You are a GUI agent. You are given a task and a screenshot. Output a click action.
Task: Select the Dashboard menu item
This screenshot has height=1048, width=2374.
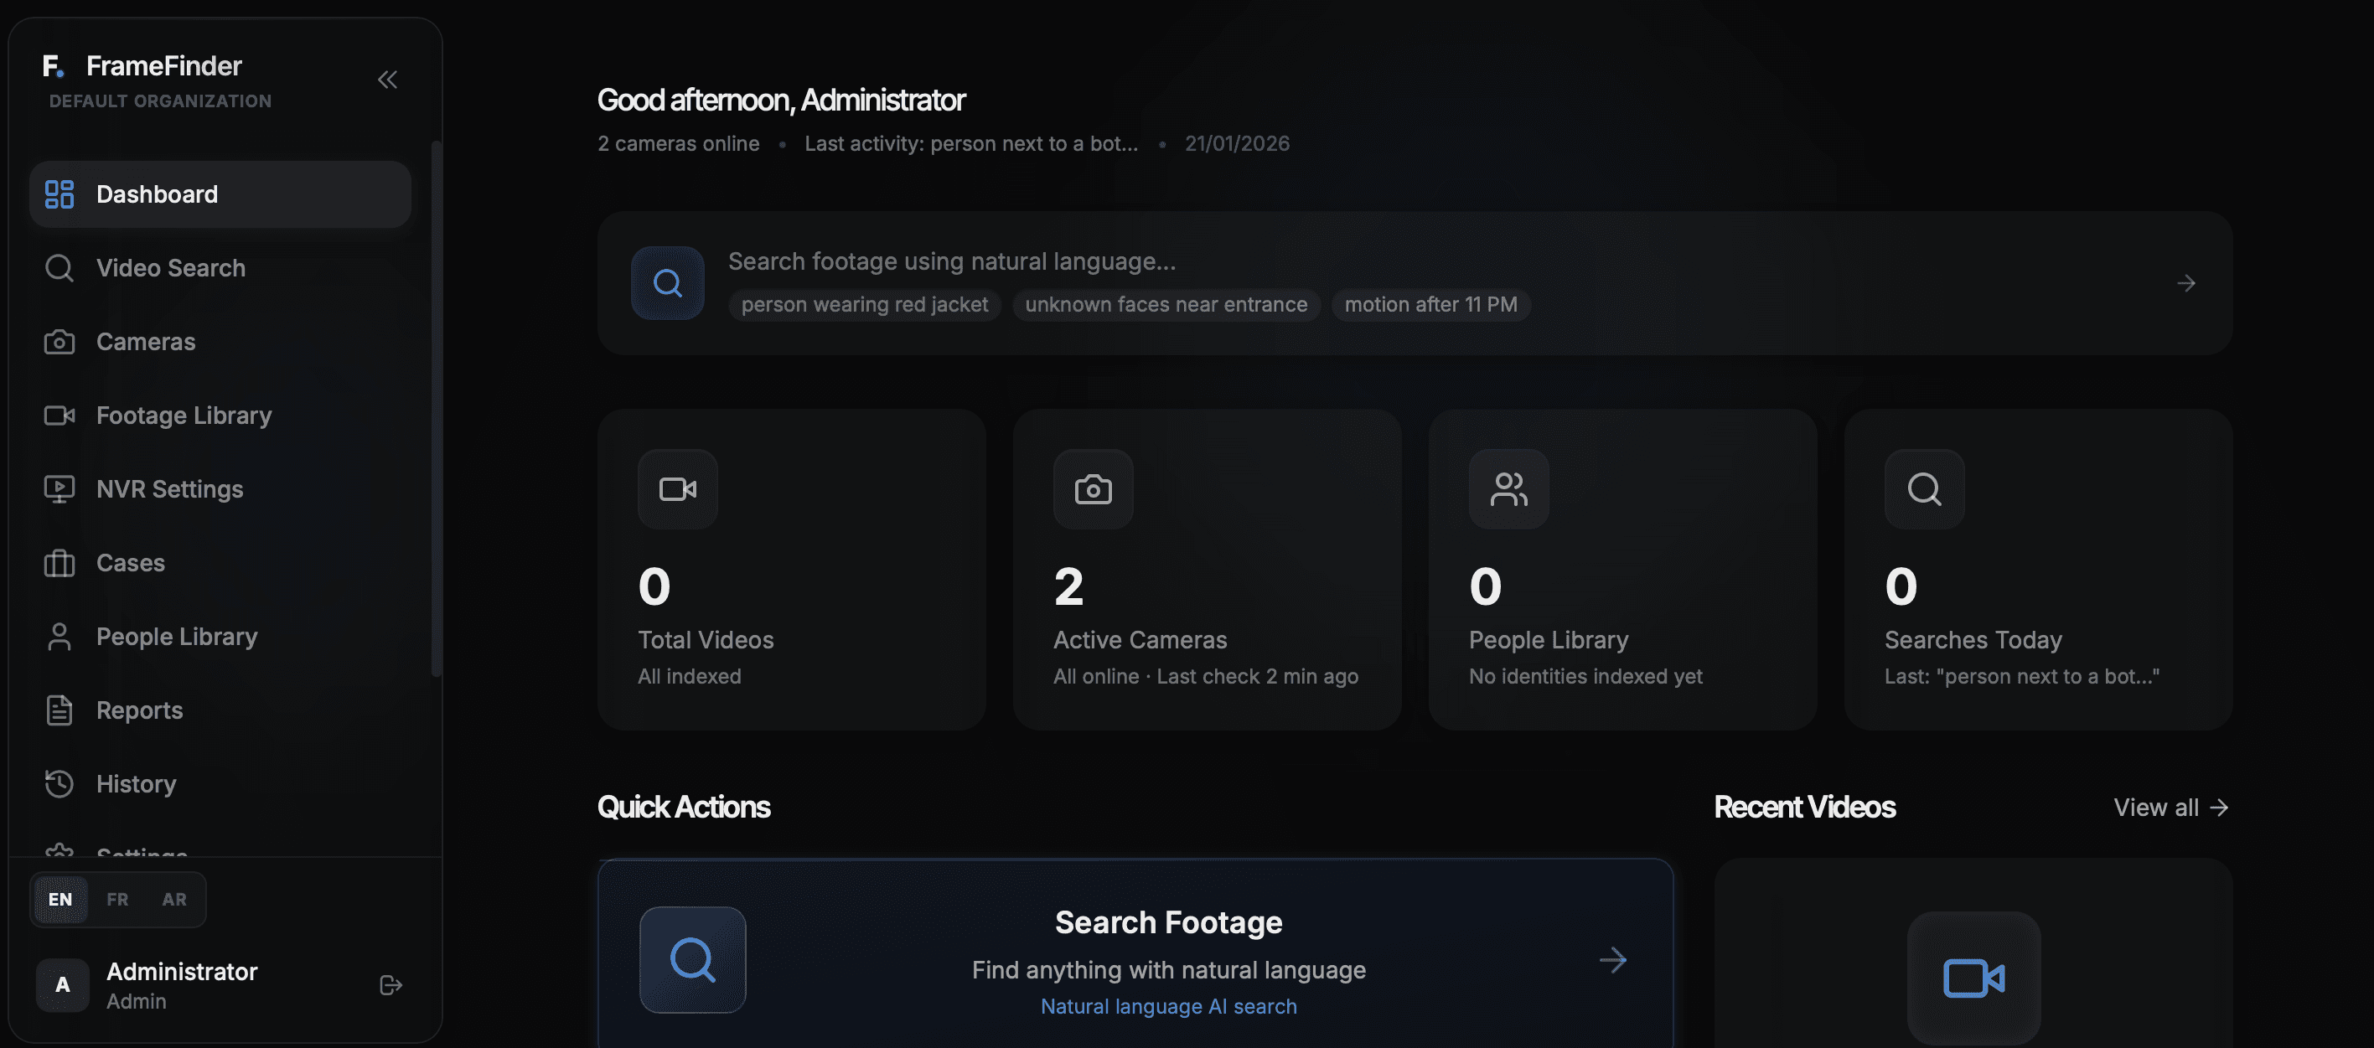pyautogui.click(x=156, y=194)
